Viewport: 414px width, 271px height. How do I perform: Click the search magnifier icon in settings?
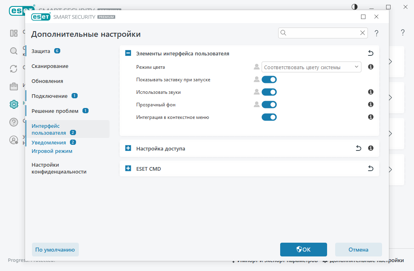(x=283, y=33)
